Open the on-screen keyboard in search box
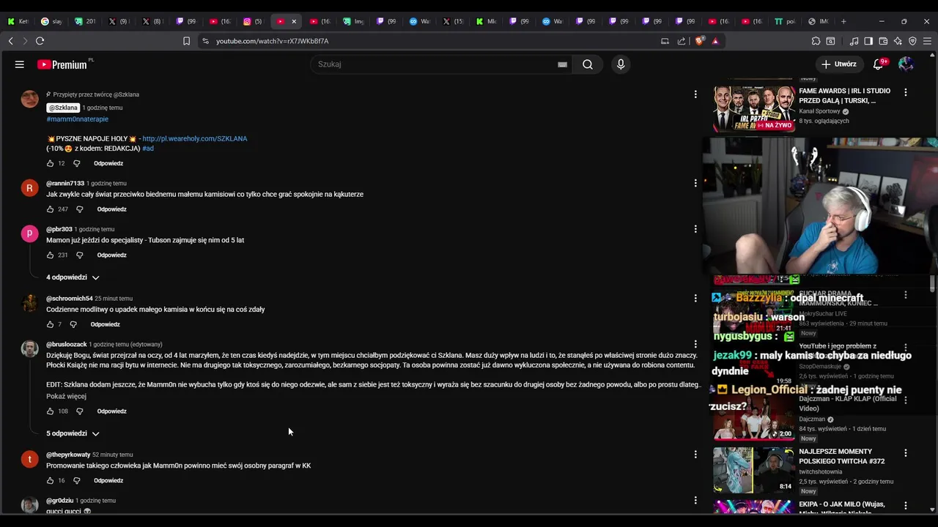938x527 pixels. point(562,64)
